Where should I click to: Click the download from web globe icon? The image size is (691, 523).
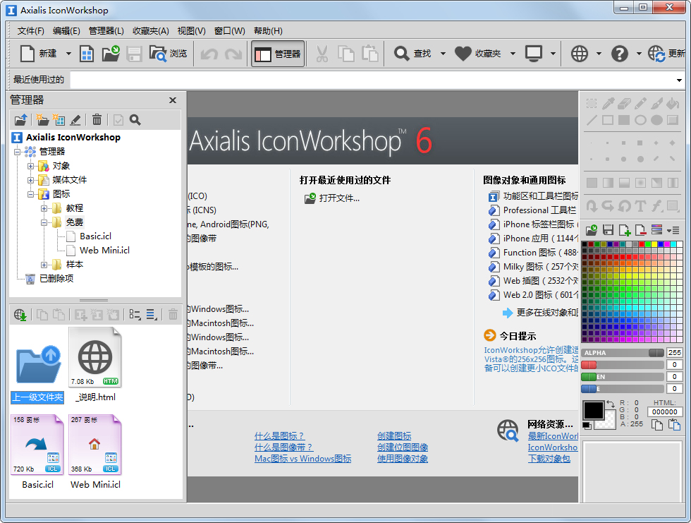[20, 315]
